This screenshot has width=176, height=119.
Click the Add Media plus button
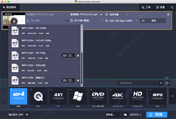click(10, 7)
